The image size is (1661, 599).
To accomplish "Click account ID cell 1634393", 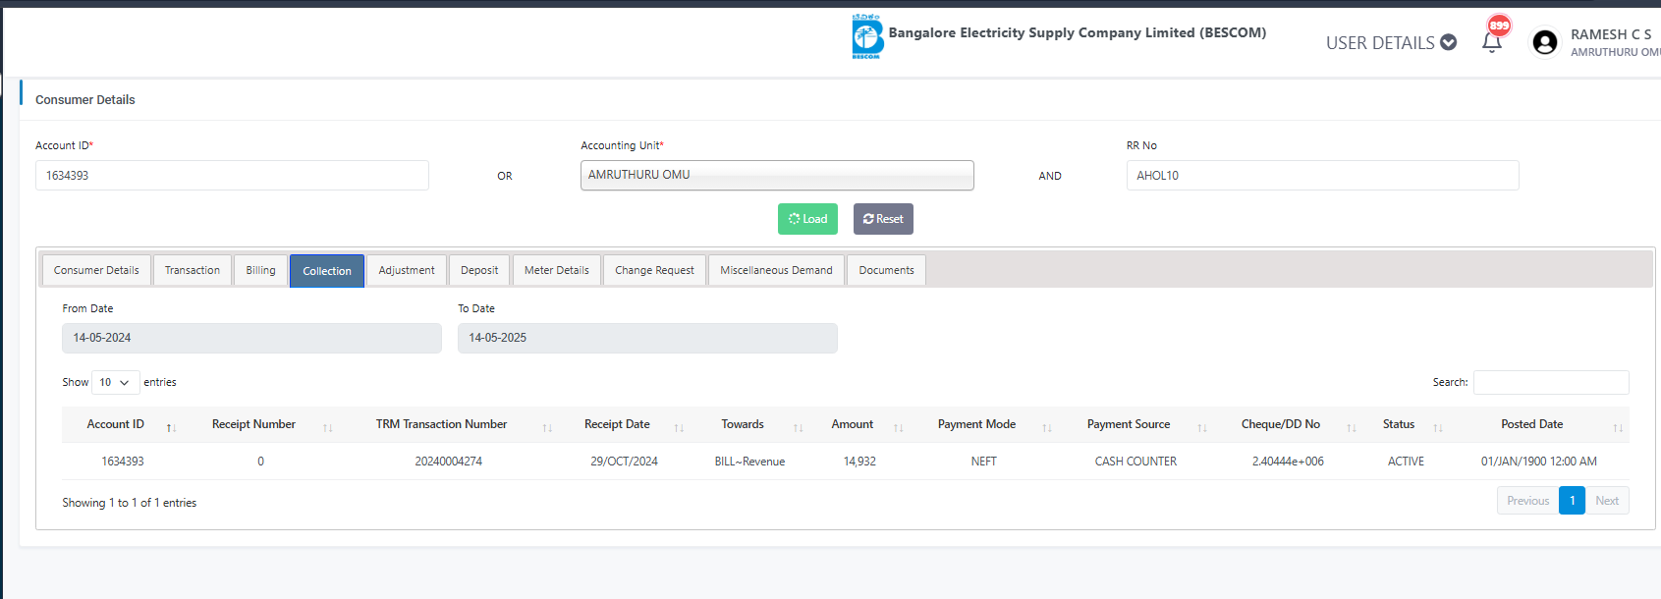I will (x=123, y=462).
